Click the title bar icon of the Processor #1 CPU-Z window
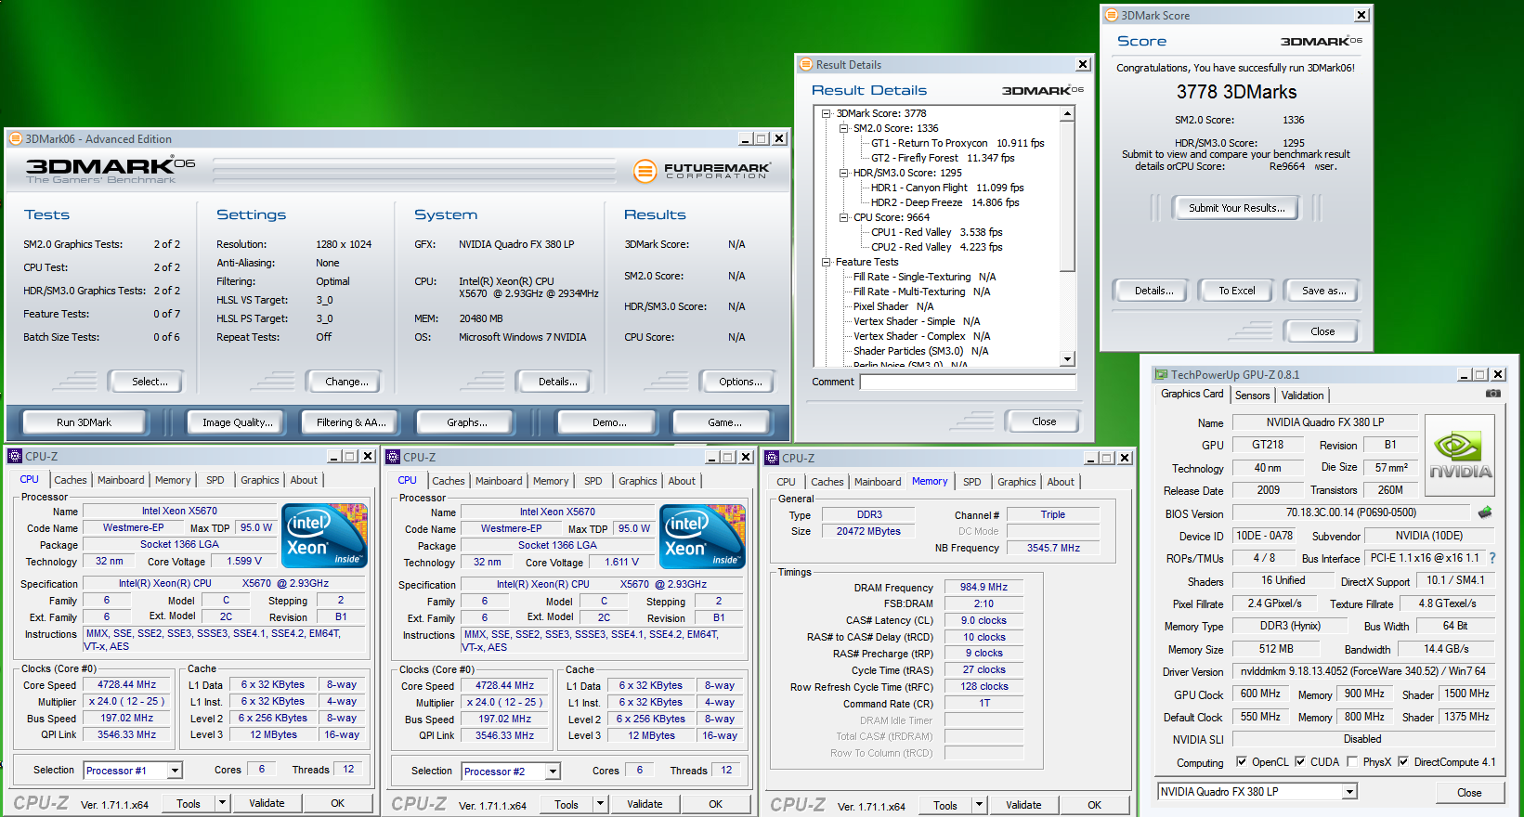The width and height of the screenshot is (1524, 817). coord(15,456)
